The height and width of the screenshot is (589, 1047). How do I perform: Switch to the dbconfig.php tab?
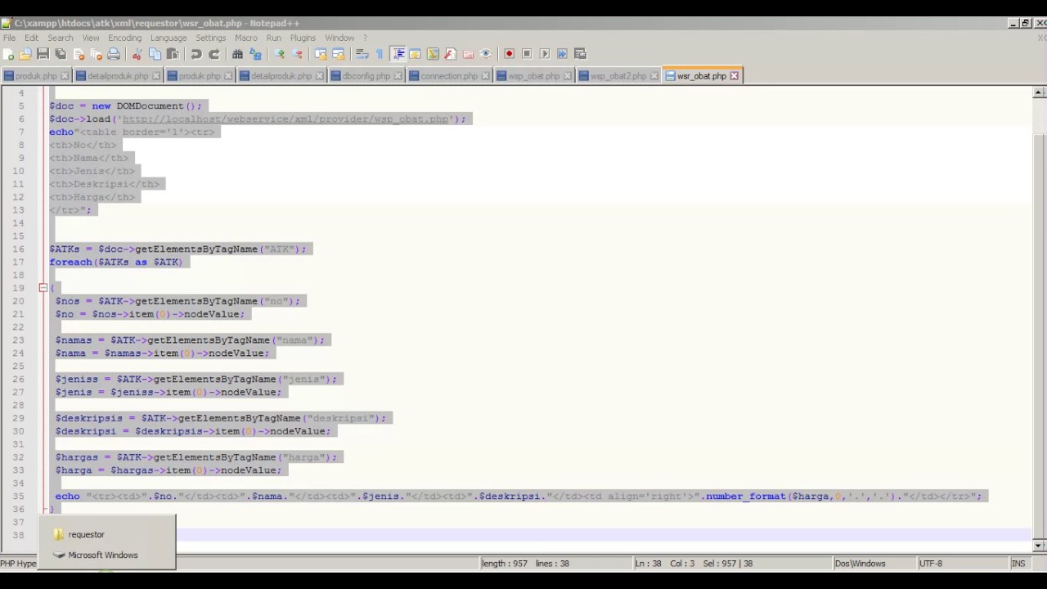coord(366,76)
